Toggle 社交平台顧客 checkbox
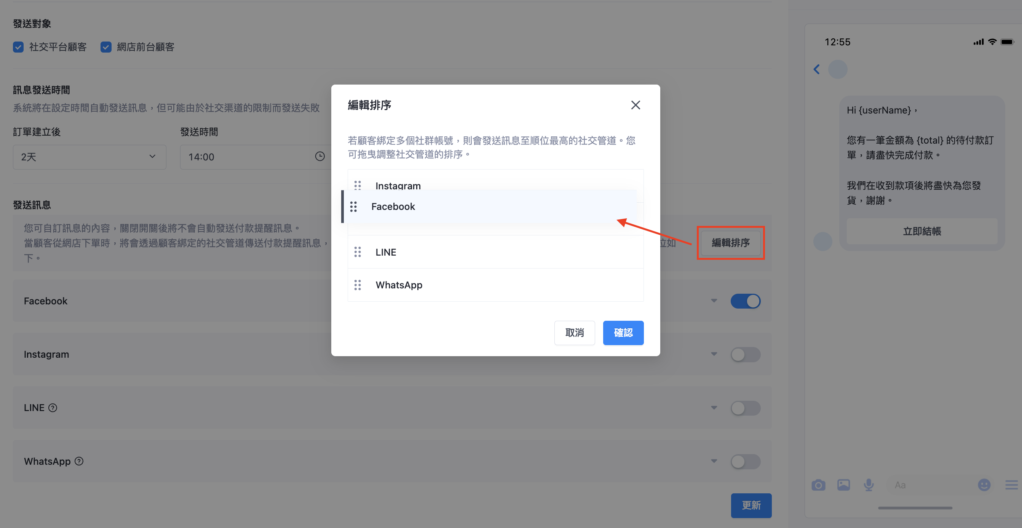Viewport: 1022px width, 528px height. (18, 47)
